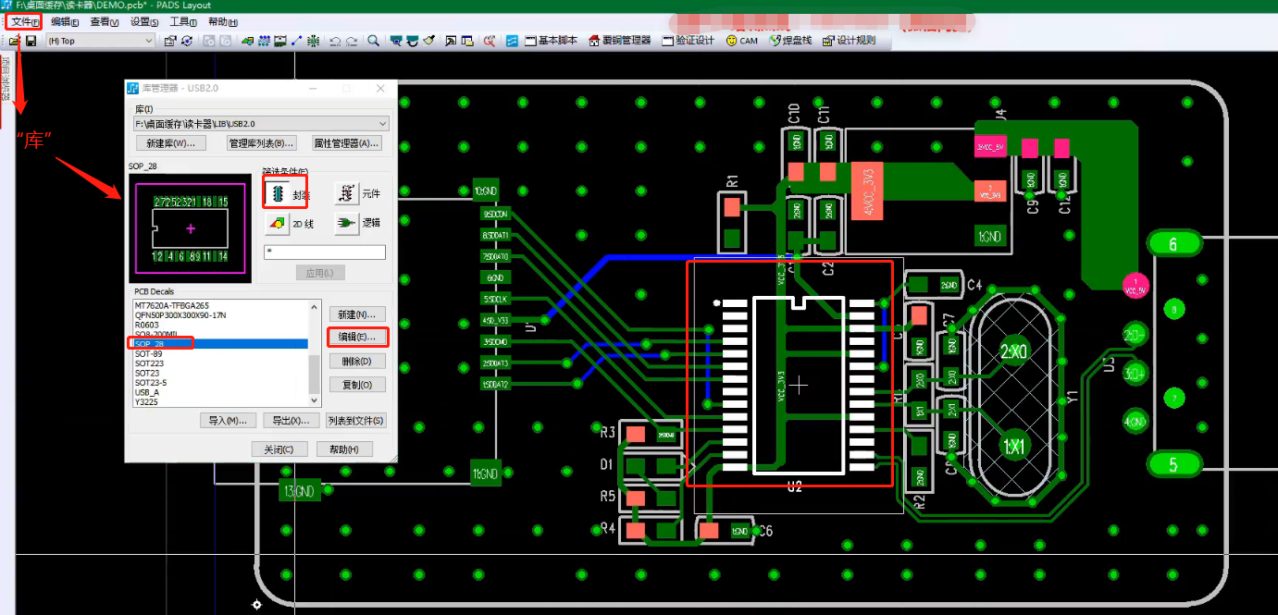Click the 编辑(E) button
Image resolution: width=1278 pixels, height=615 pixels.
point(357,337)
